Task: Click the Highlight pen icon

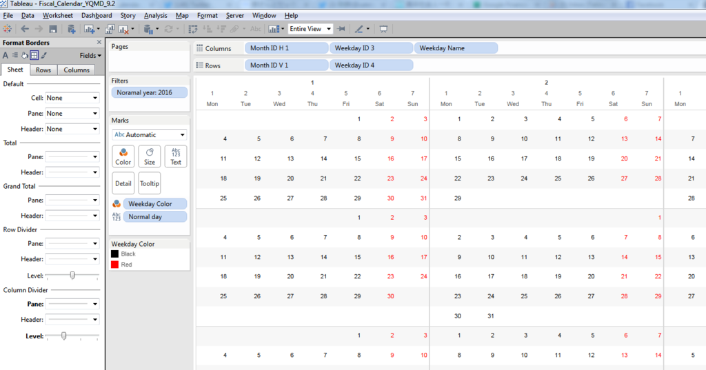Action: click(359, 29)
